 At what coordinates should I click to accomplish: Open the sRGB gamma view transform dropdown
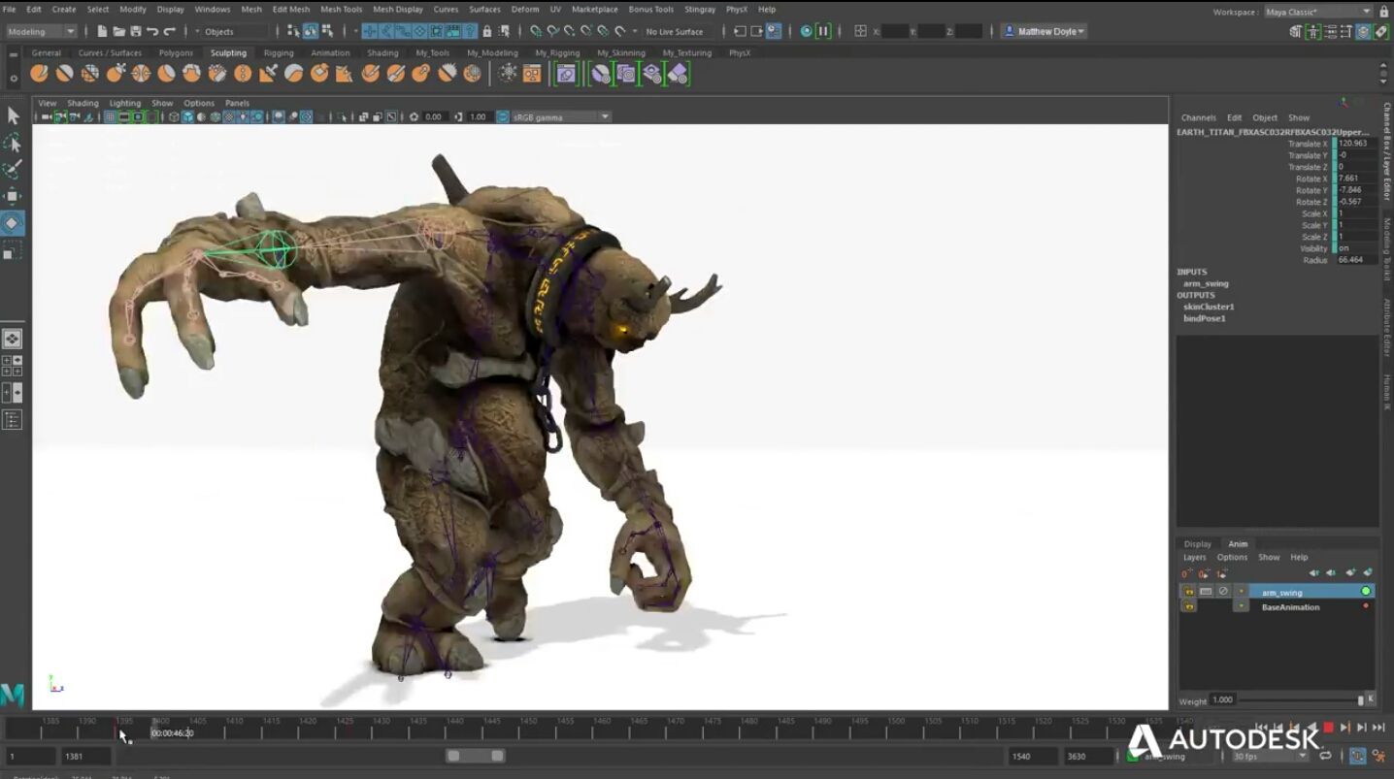605,116
